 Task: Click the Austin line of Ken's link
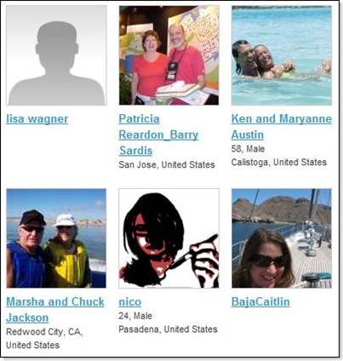(x=248, y=135)
